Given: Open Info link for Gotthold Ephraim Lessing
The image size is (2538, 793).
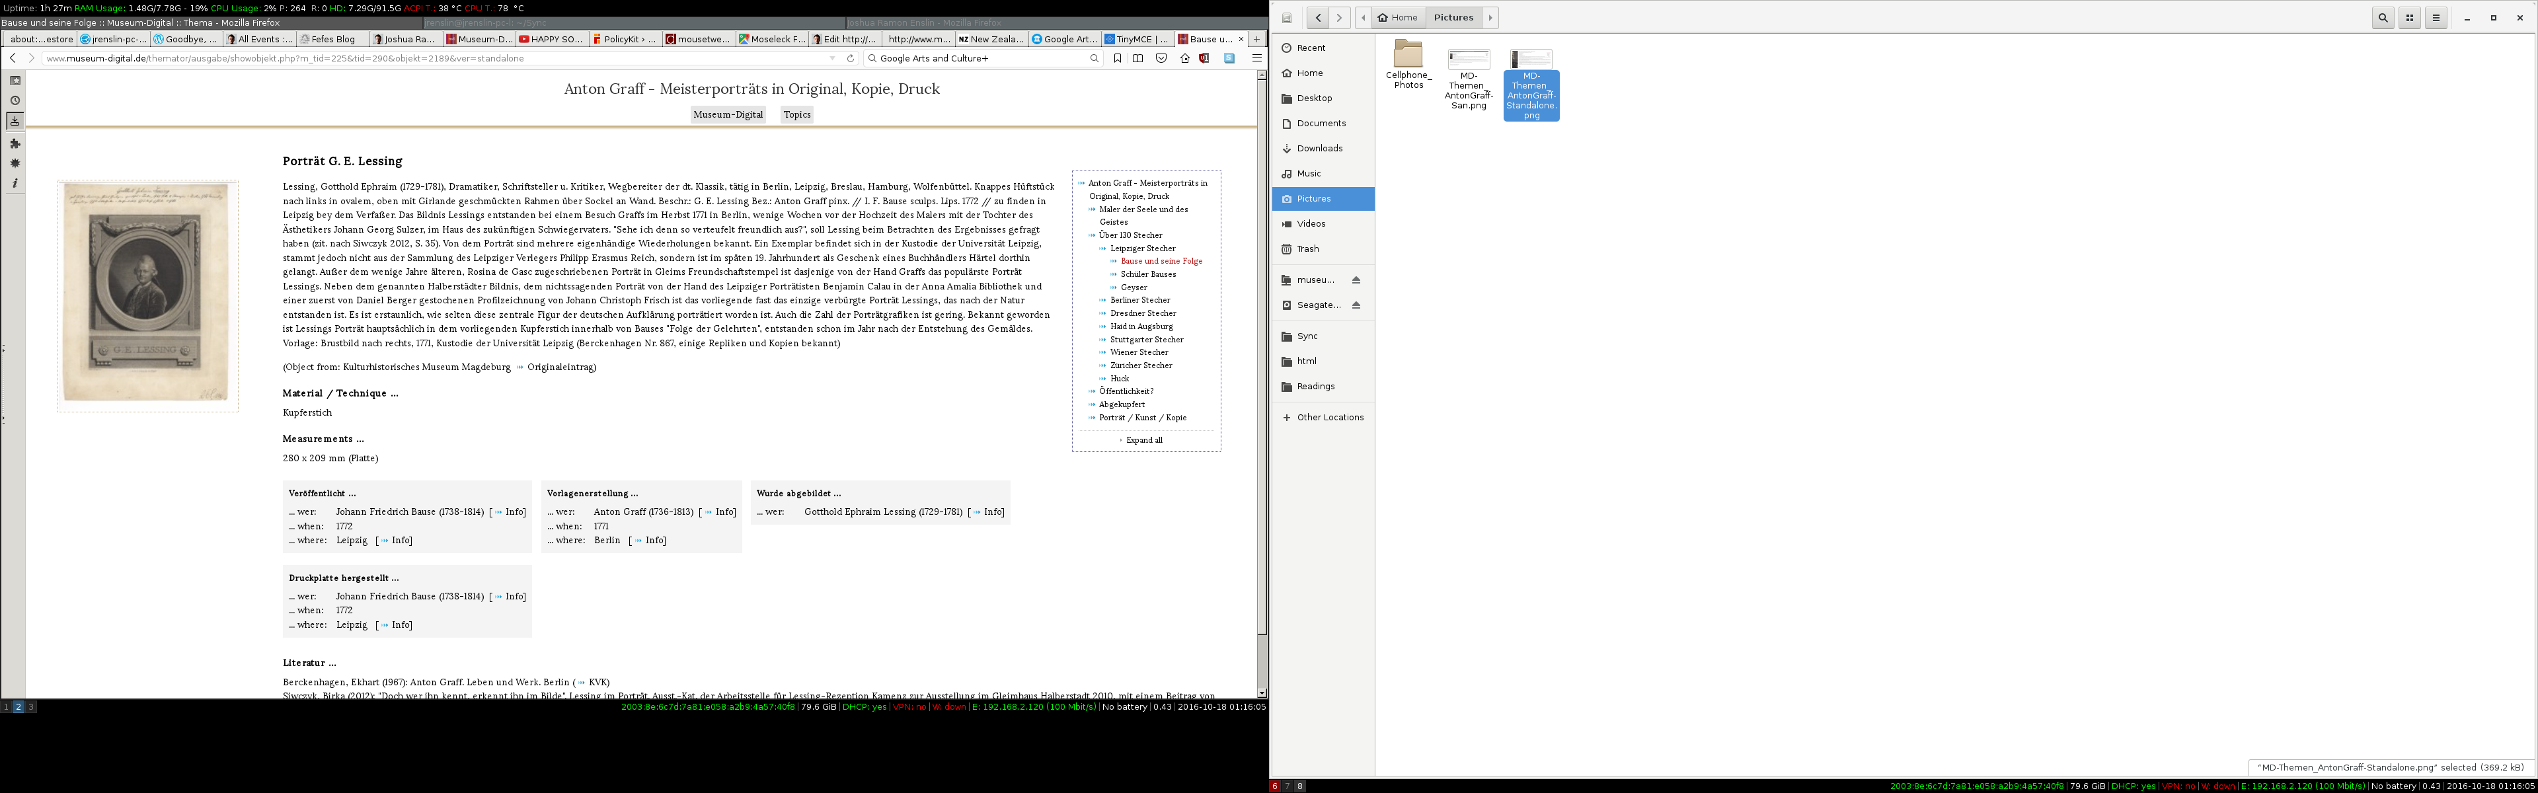Looking at the screenshot, I should [994, 512].
